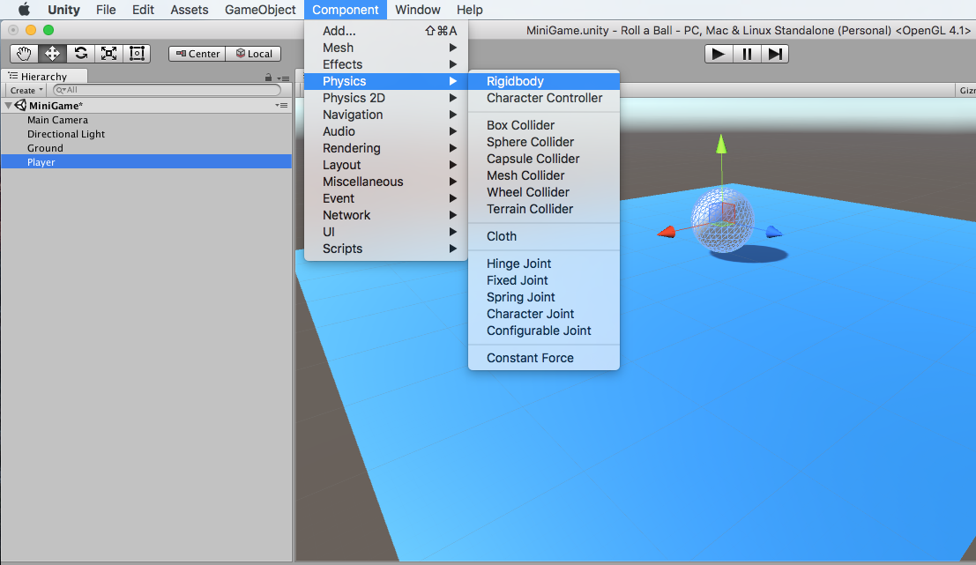The image size is (976, 565).
Task: Open the Unity application menu
Action: click(63, 10)
